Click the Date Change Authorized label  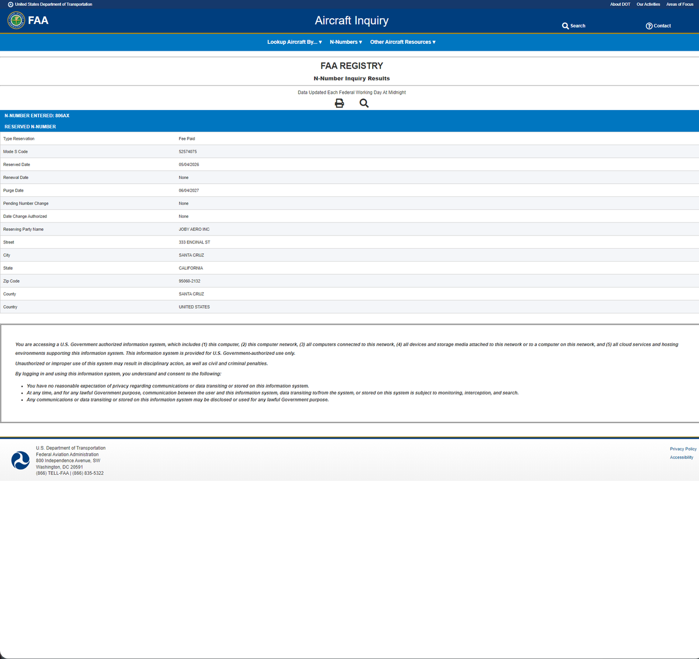[25, 216]
